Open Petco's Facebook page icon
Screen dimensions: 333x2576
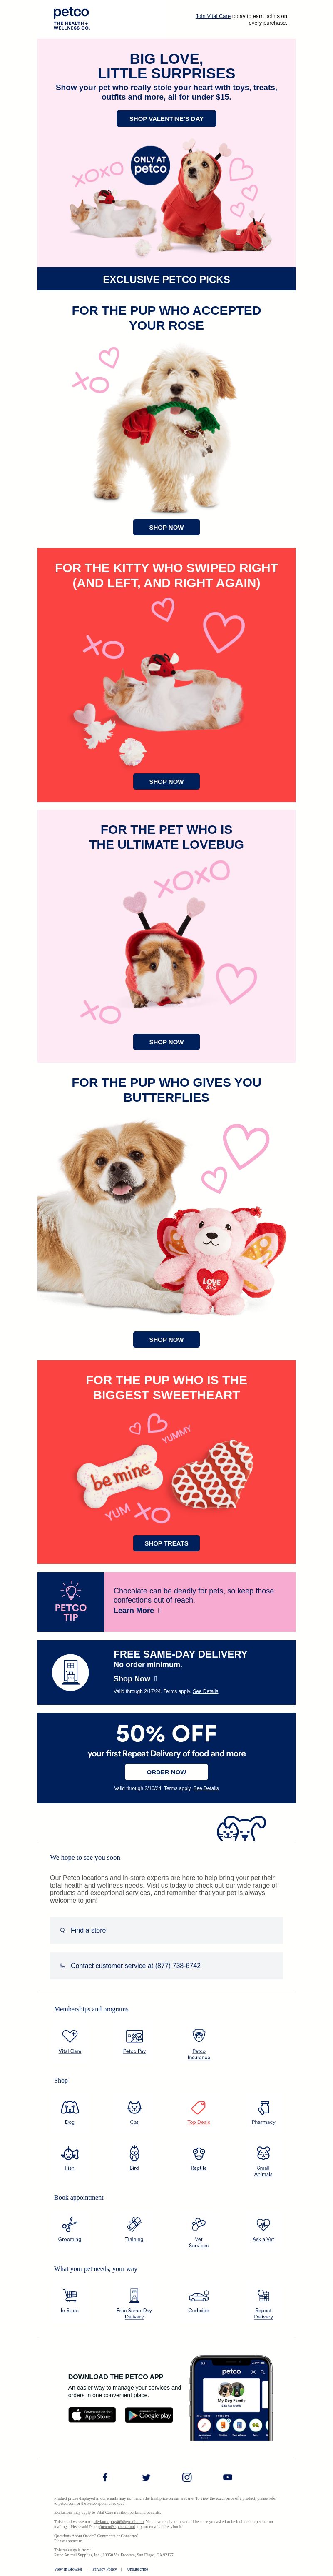coord(105,2476)
